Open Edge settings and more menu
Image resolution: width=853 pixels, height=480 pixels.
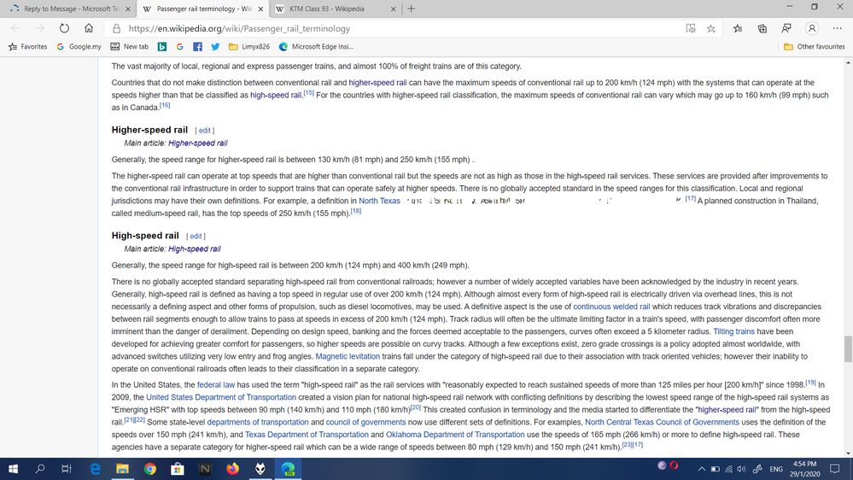click(x=838, y=28)
